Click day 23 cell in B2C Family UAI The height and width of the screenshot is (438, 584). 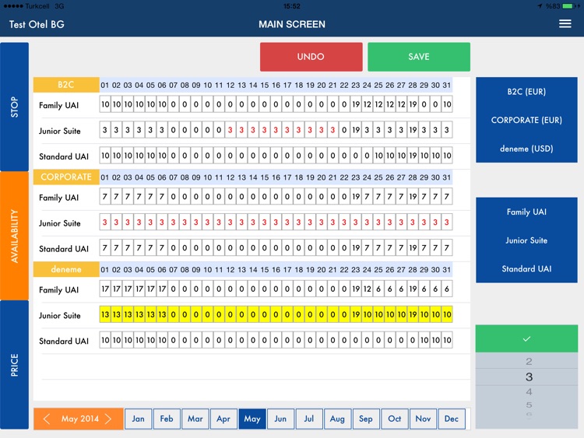(356, 104)
